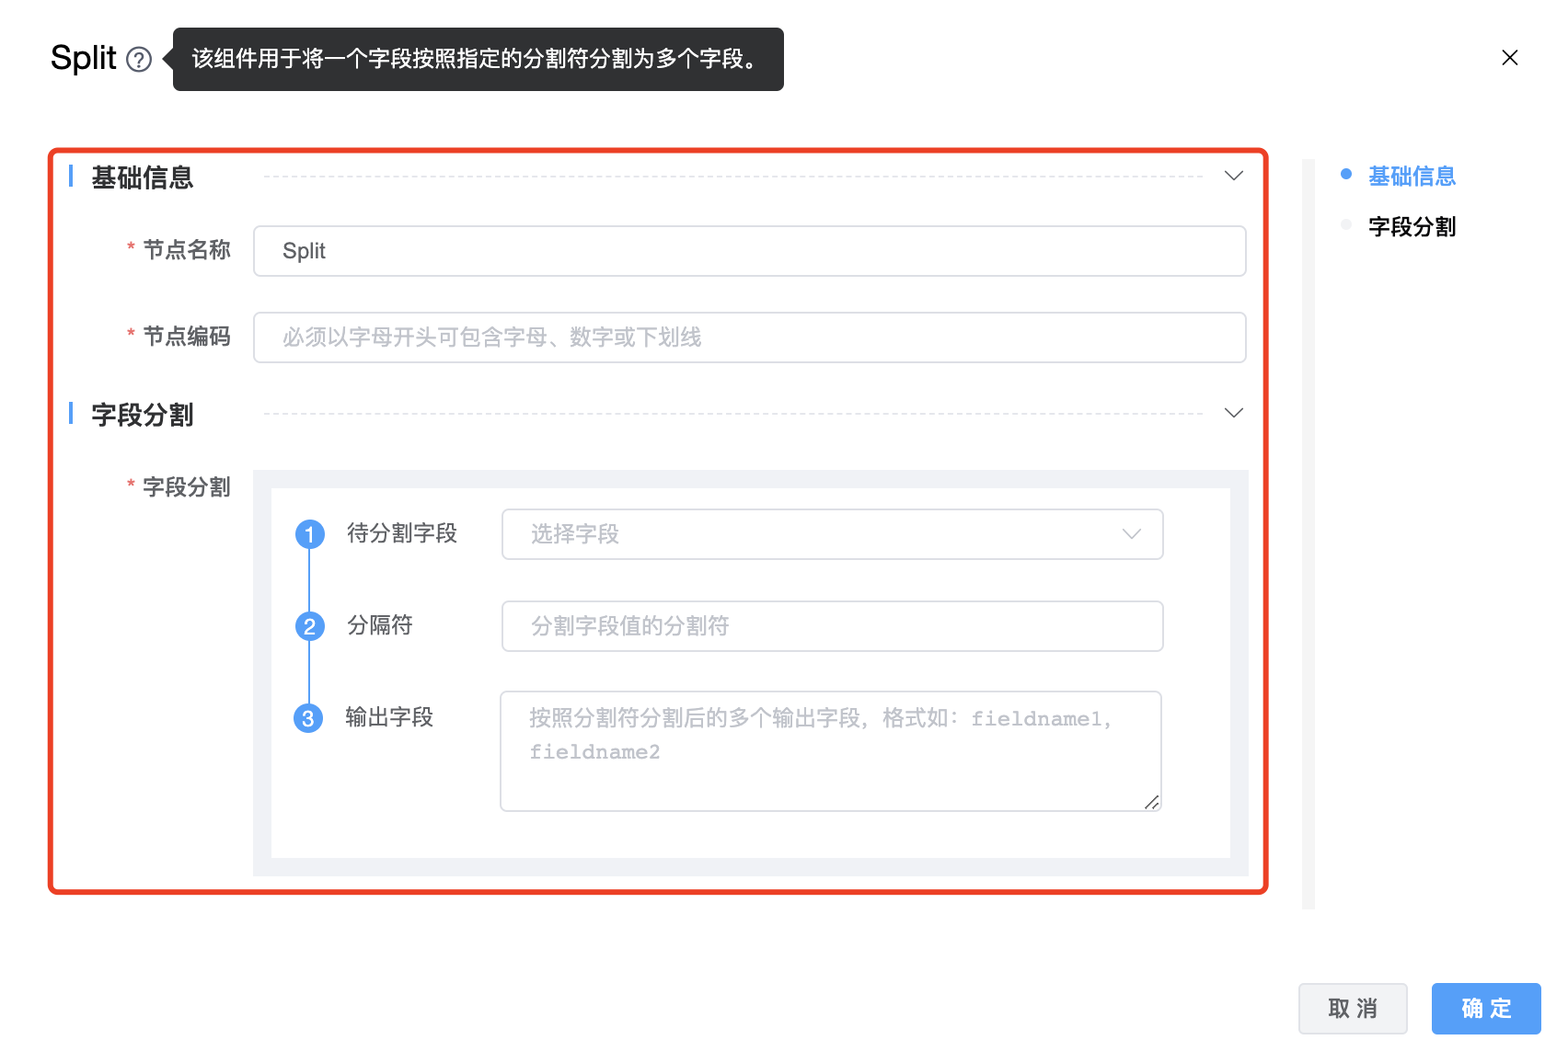Click the blue dot beside 基础信息 anchor
Image resolution: width=1568 pixels, height=1063 pixels.
pyautogui.click(x=1346, y=175)
